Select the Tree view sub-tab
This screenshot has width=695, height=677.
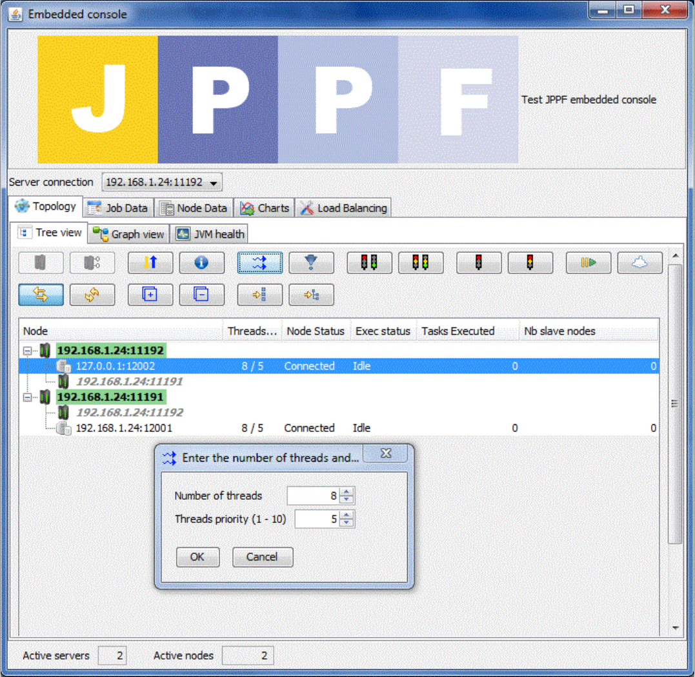click(x=49, y=233)
